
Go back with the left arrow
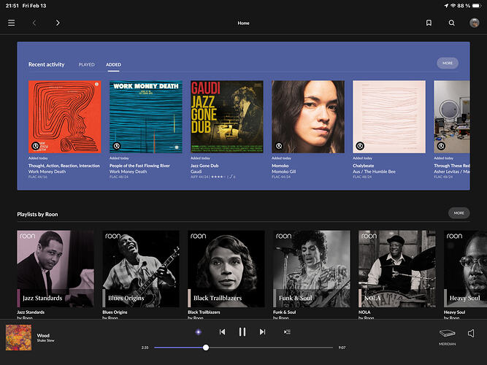click(34, 23)
